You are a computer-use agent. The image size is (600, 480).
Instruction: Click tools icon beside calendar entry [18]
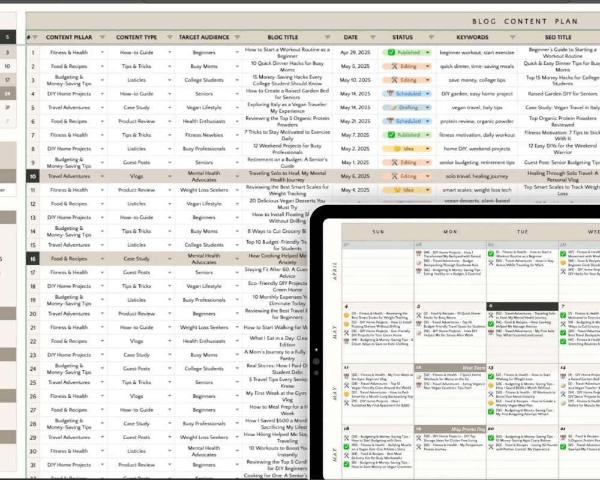(x=346, y=332)
